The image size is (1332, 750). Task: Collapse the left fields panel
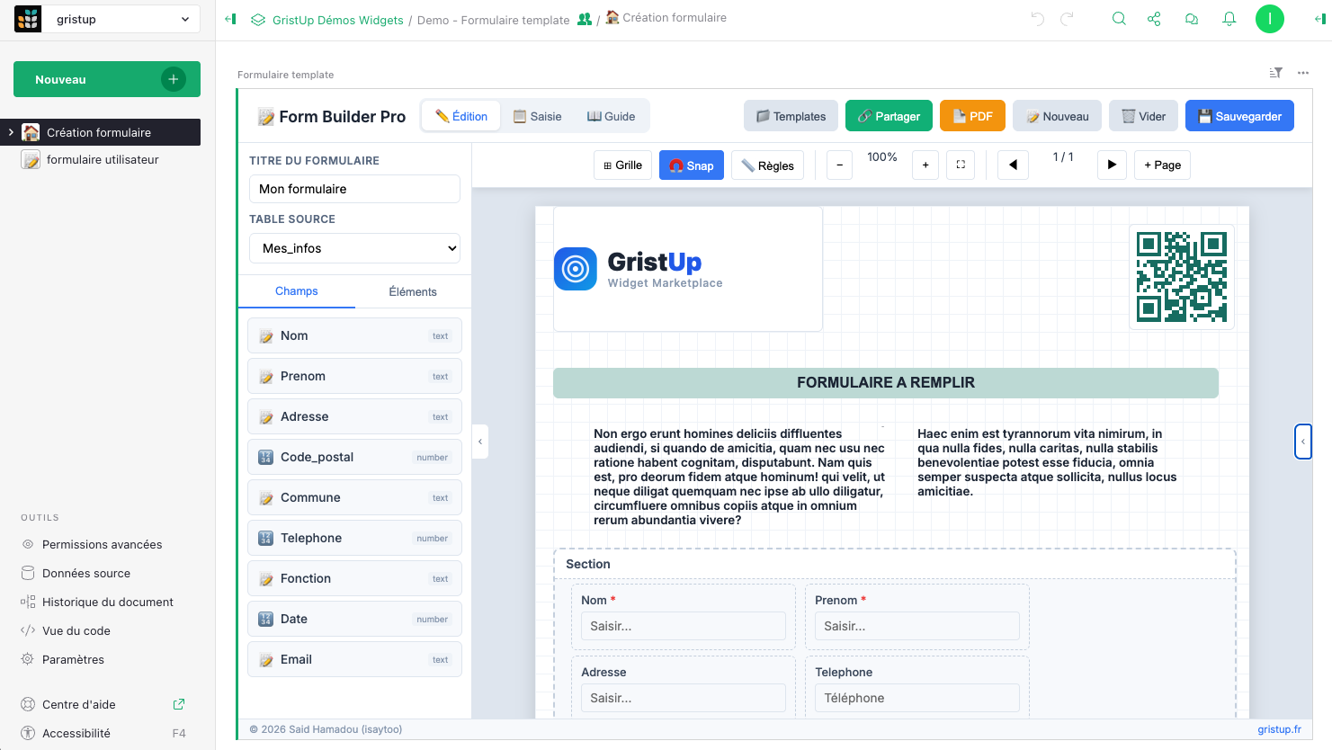coord(480,442)
